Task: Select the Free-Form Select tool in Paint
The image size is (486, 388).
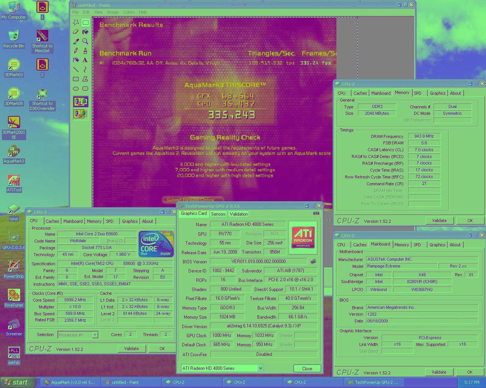Action: [76, 22]
